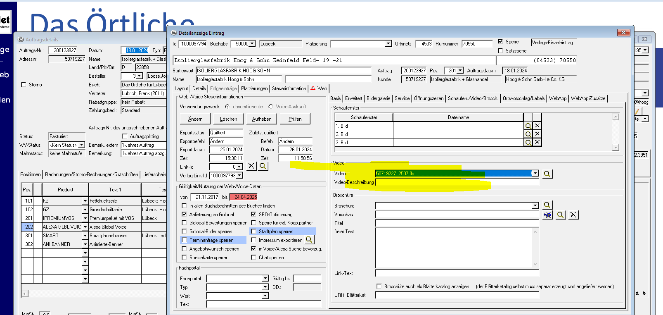Click the Prüfen button
The width and height of the screenshot is (663, 315).
pyautogui.click(x=295, y=119)
